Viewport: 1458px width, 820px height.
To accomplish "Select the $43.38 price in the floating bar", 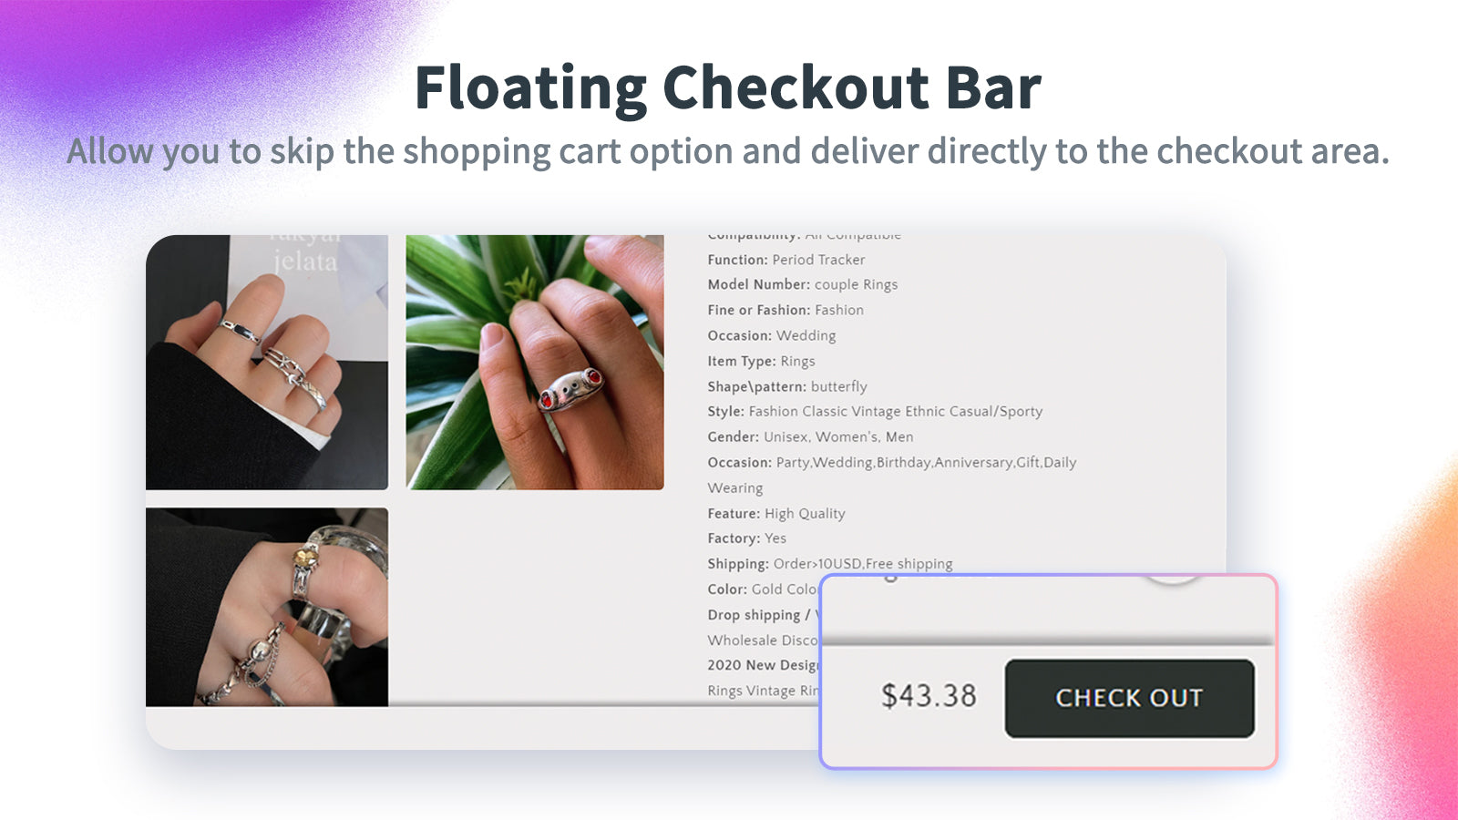I will click(928, 696).
